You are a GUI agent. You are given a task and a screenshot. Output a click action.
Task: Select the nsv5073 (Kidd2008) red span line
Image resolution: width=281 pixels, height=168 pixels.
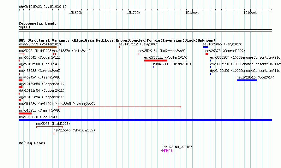point(50,127)
